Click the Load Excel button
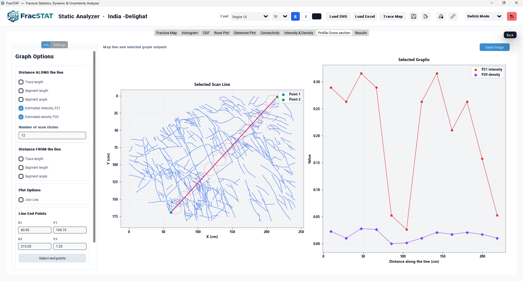The image size is (523, 281). [365, 16]
